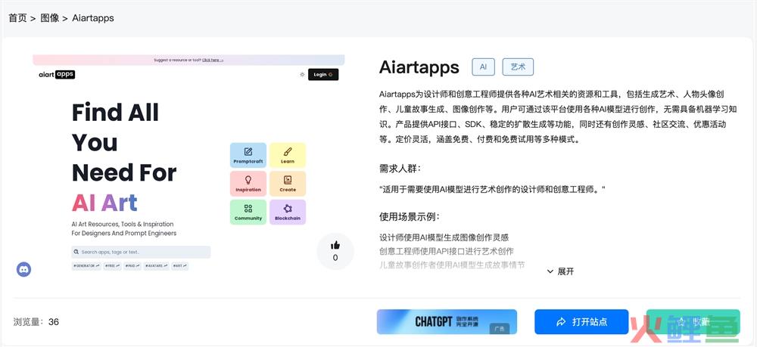
Task: Click 使用场景示例 heading text
Action: pos(410,216)
